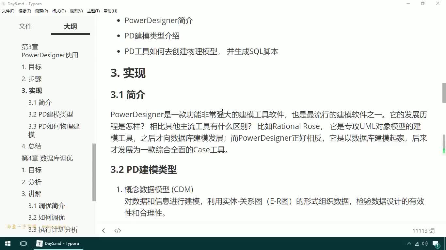
Task: Open the 格式(O) menu
Action: pyautogui.click(x=59, y=11)
